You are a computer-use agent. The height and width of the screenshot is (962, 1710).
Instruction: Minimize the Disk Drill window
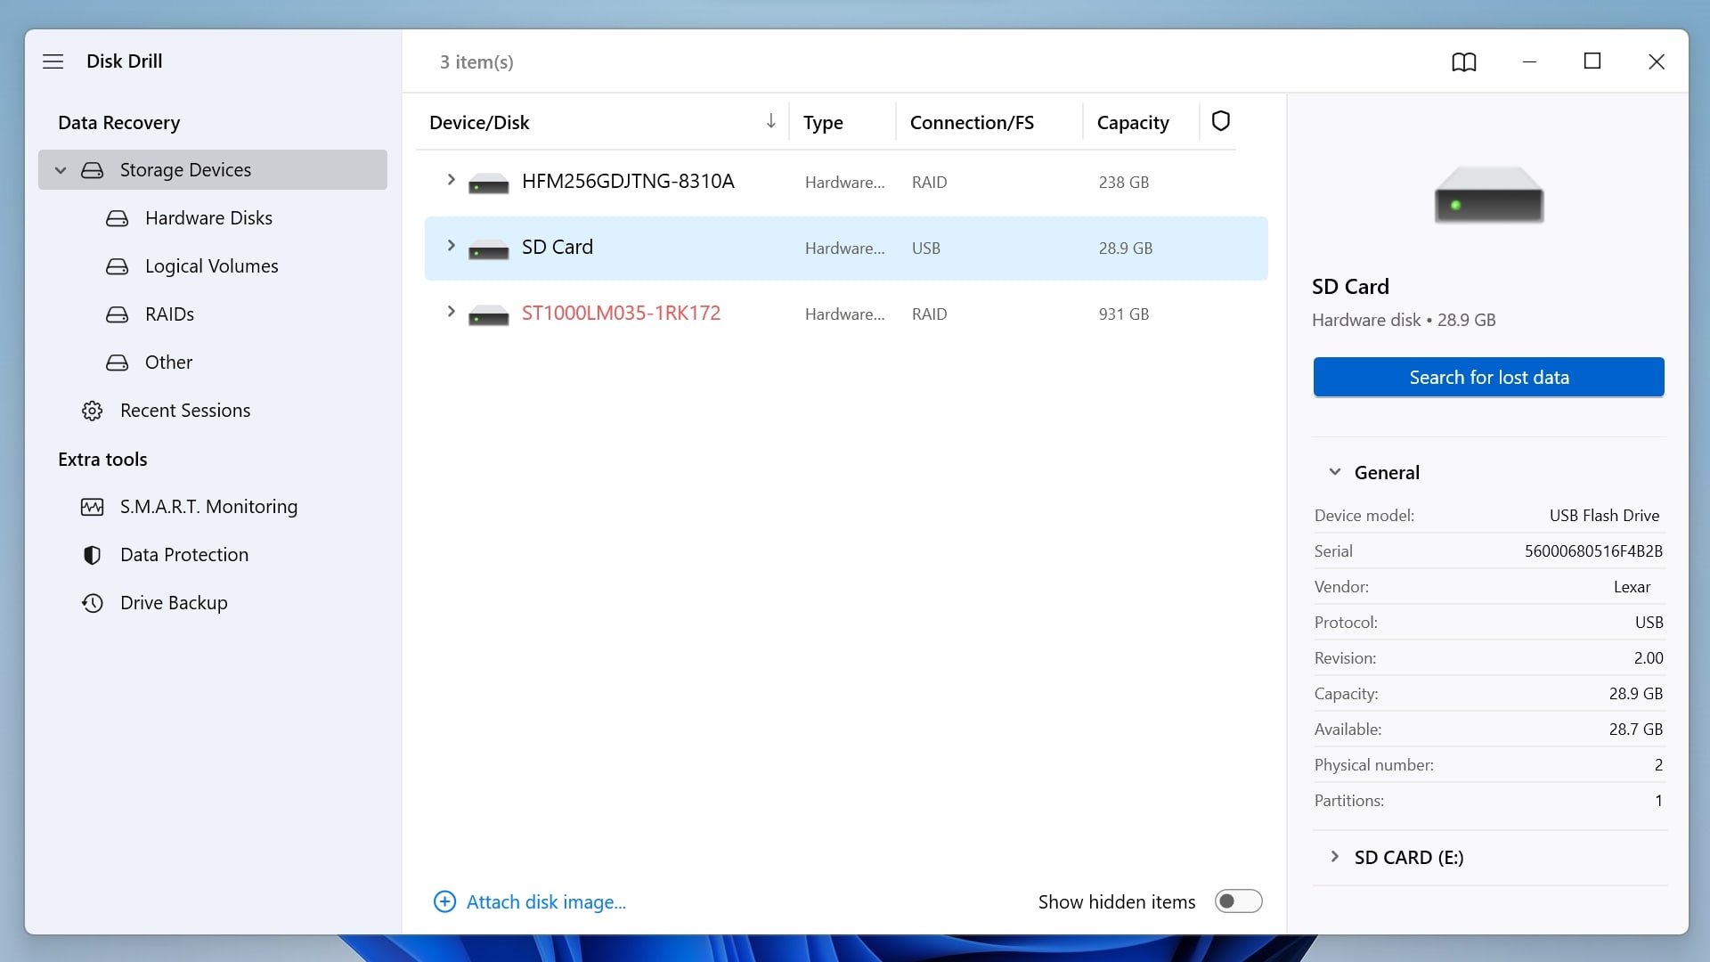[1529, 61]
